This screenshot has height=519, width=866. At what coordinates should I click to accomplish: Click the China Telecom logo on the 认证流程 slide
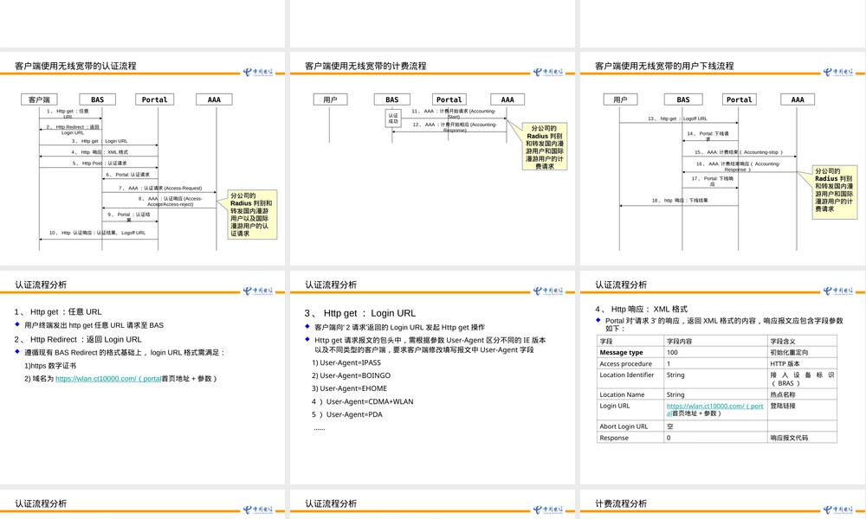[258, 73]
